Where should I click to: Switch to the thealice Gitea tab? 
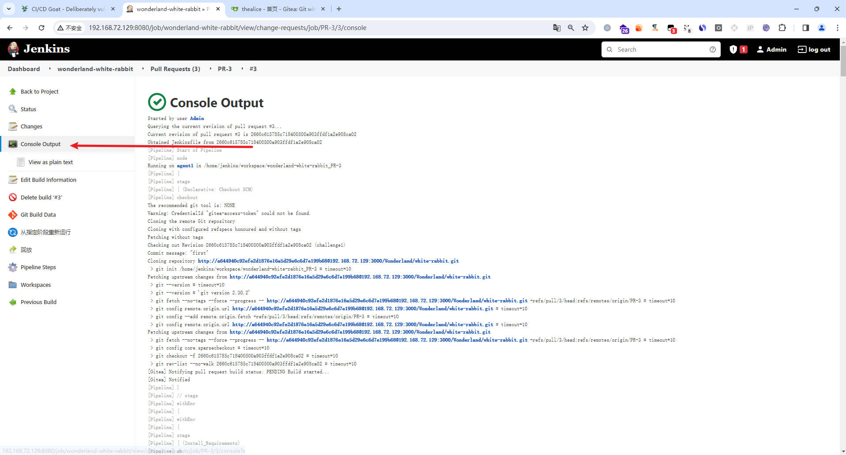coord(278,9)
